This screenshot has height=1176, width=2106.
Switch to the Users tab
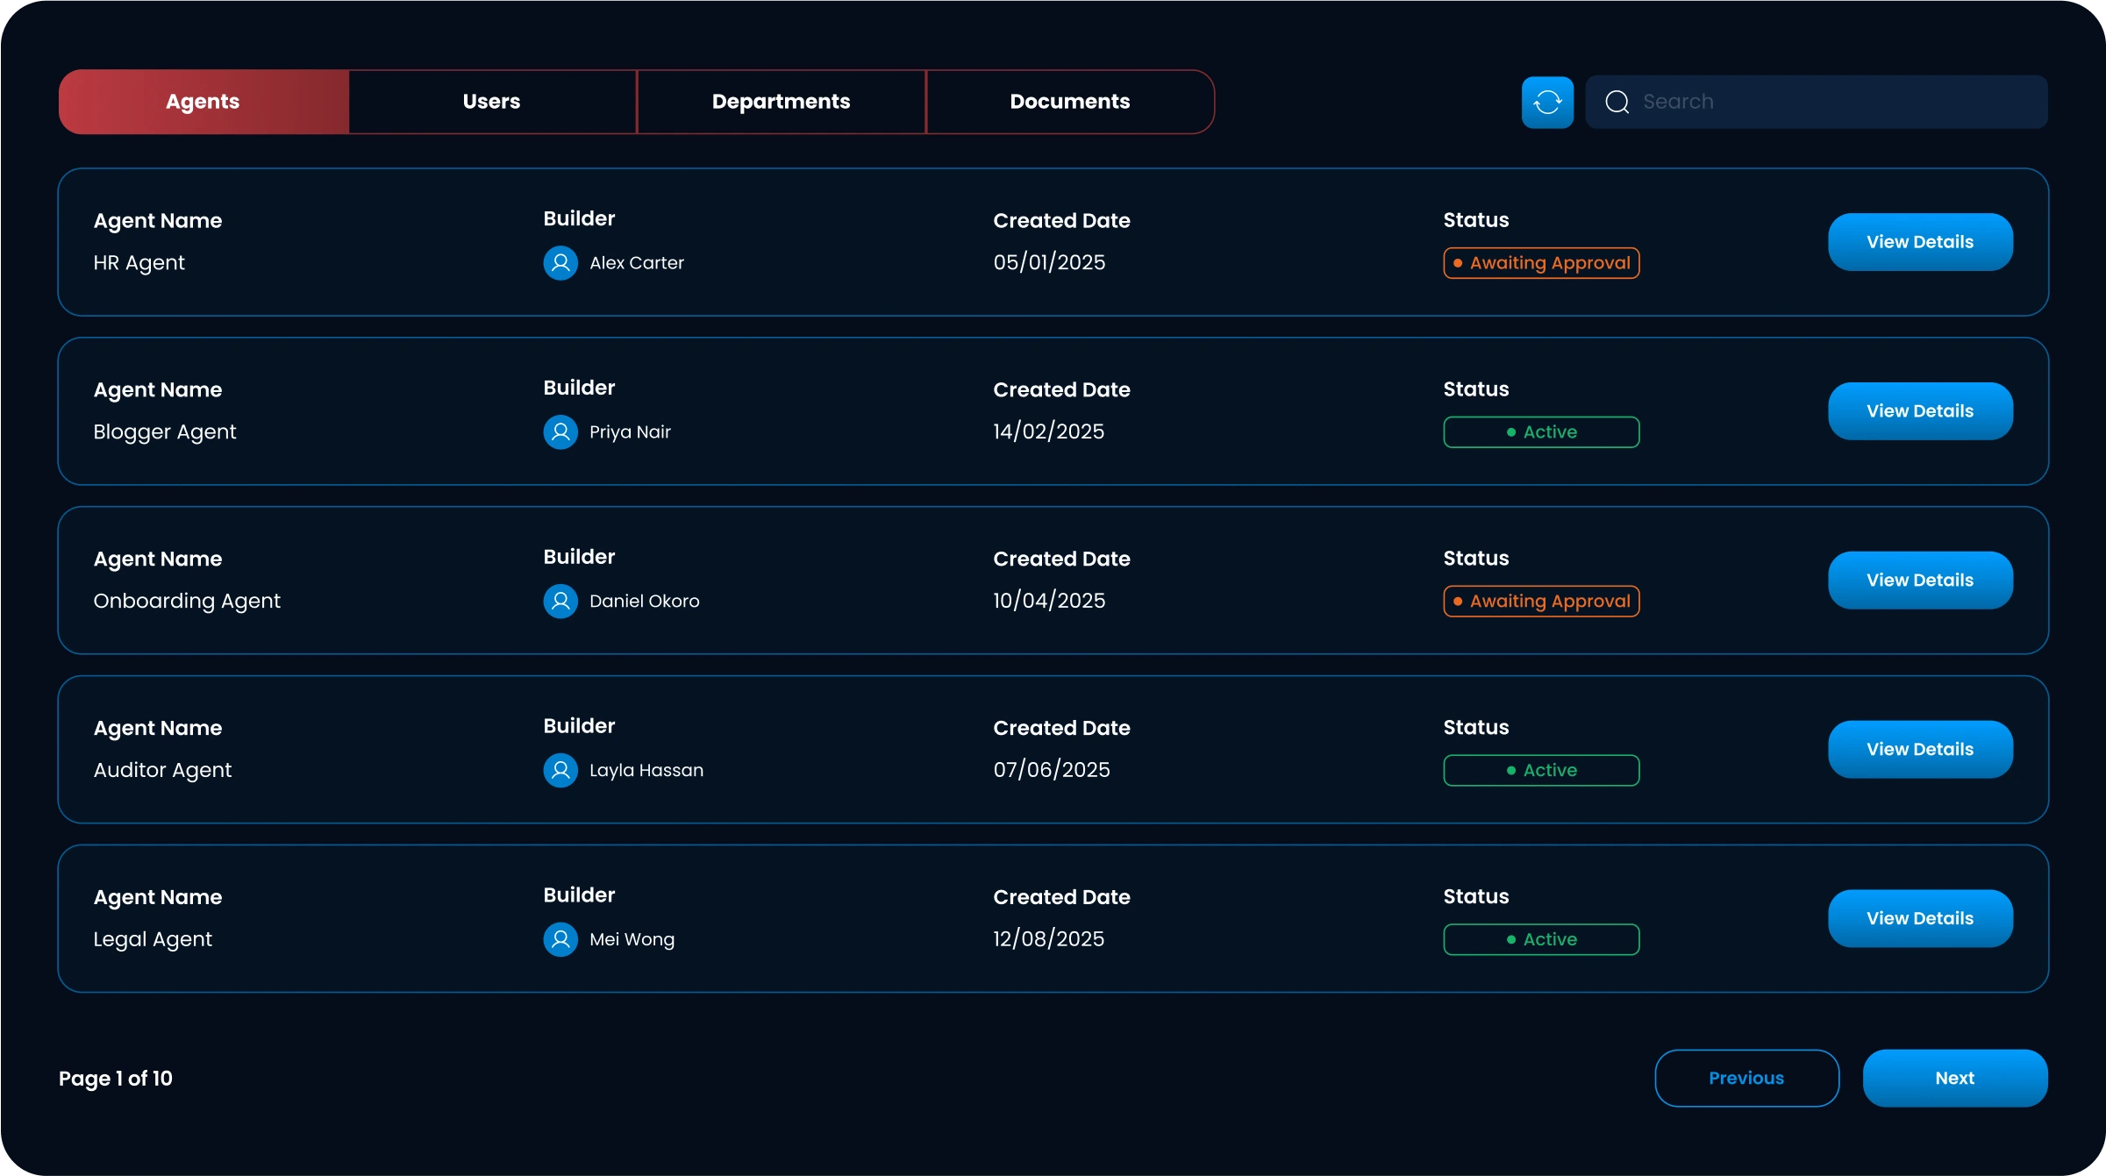point(492,102)
